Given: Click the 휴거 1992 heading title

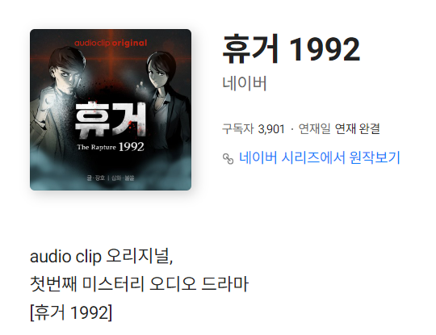Looking at the screenshot, I should [291, 49].
